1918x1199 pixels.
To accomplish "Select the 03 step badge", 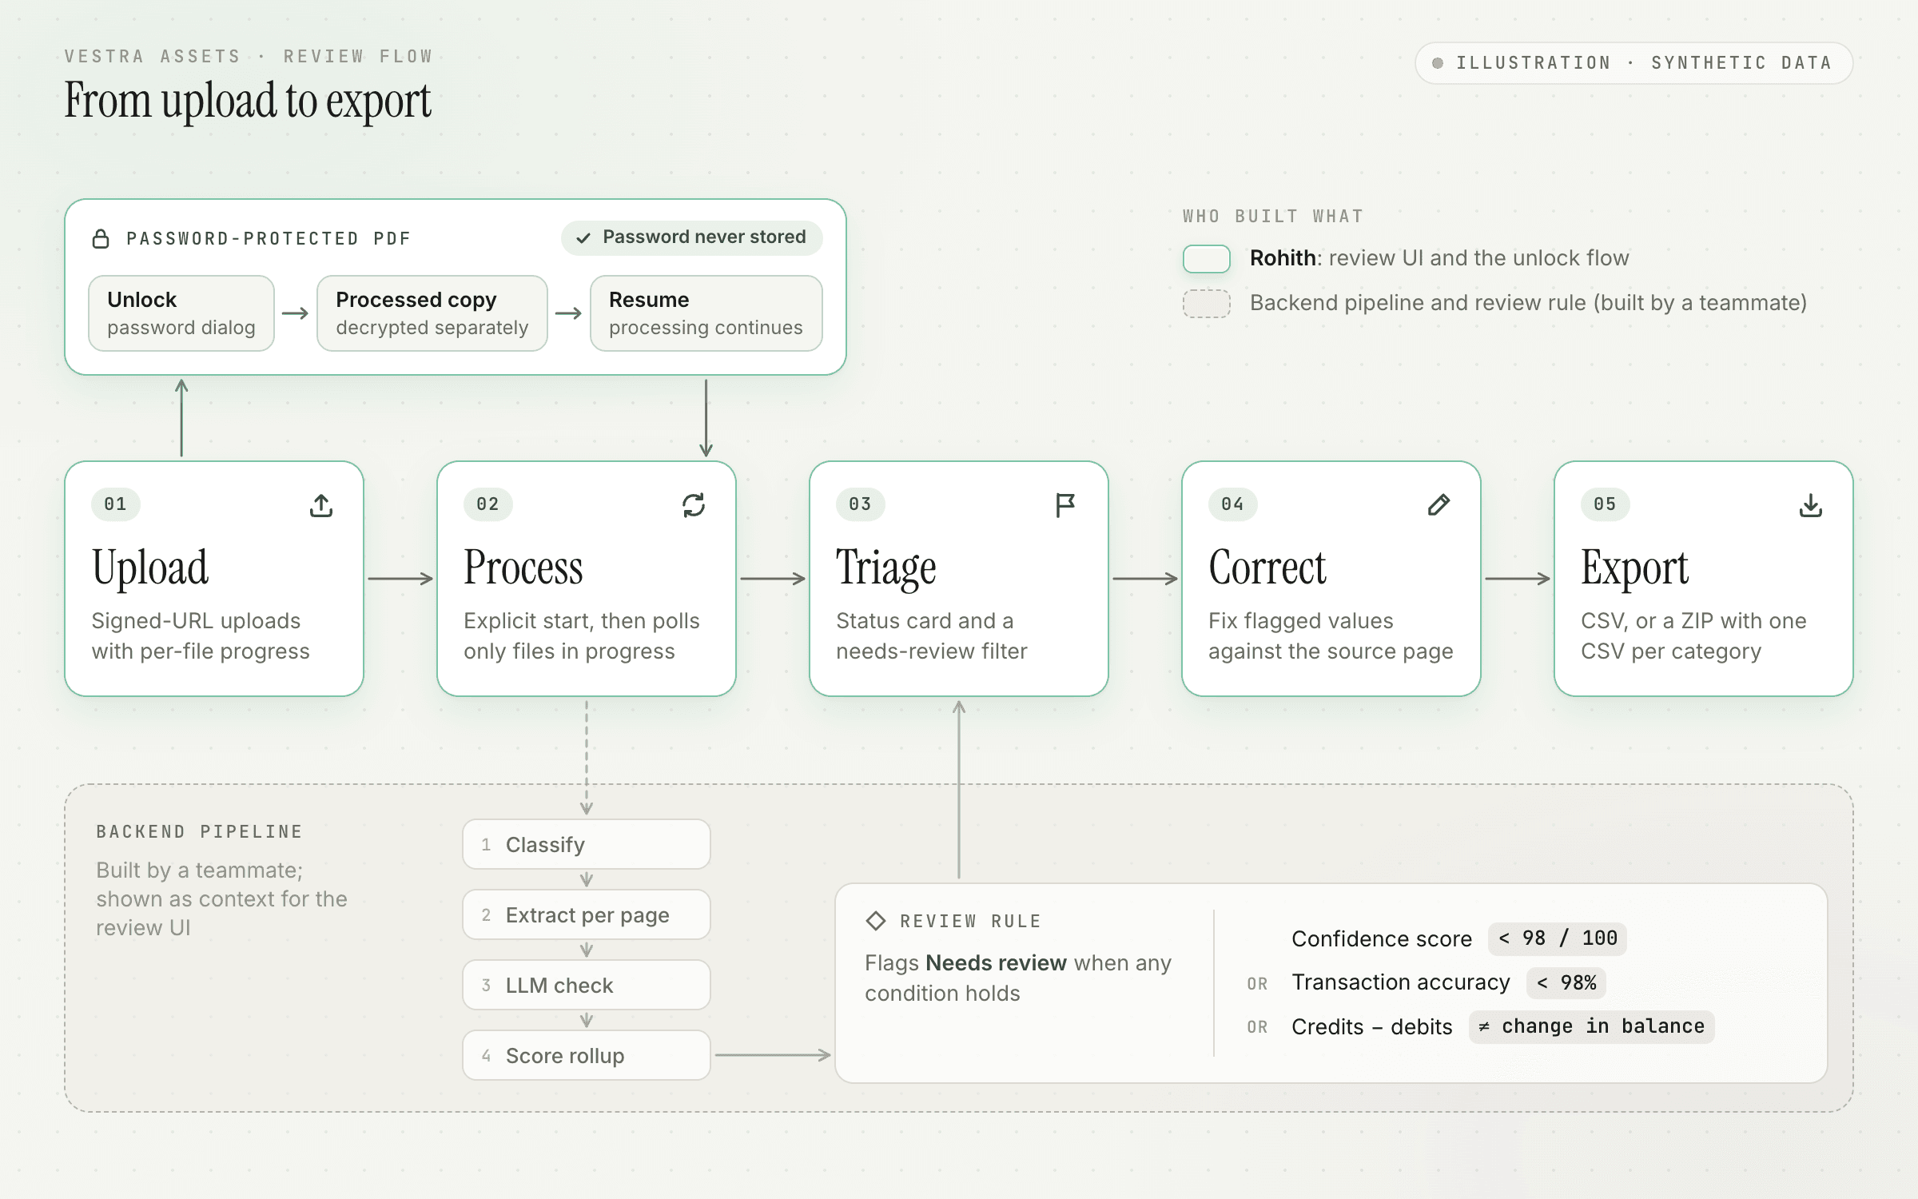I will coord(861,504).
